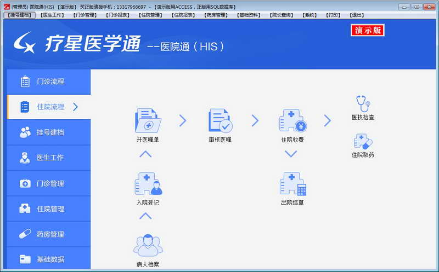Image resolution: width=439 pixels, height=272 pixels.
Task: Minimize the 医院通 window
Action: [404, 7]
